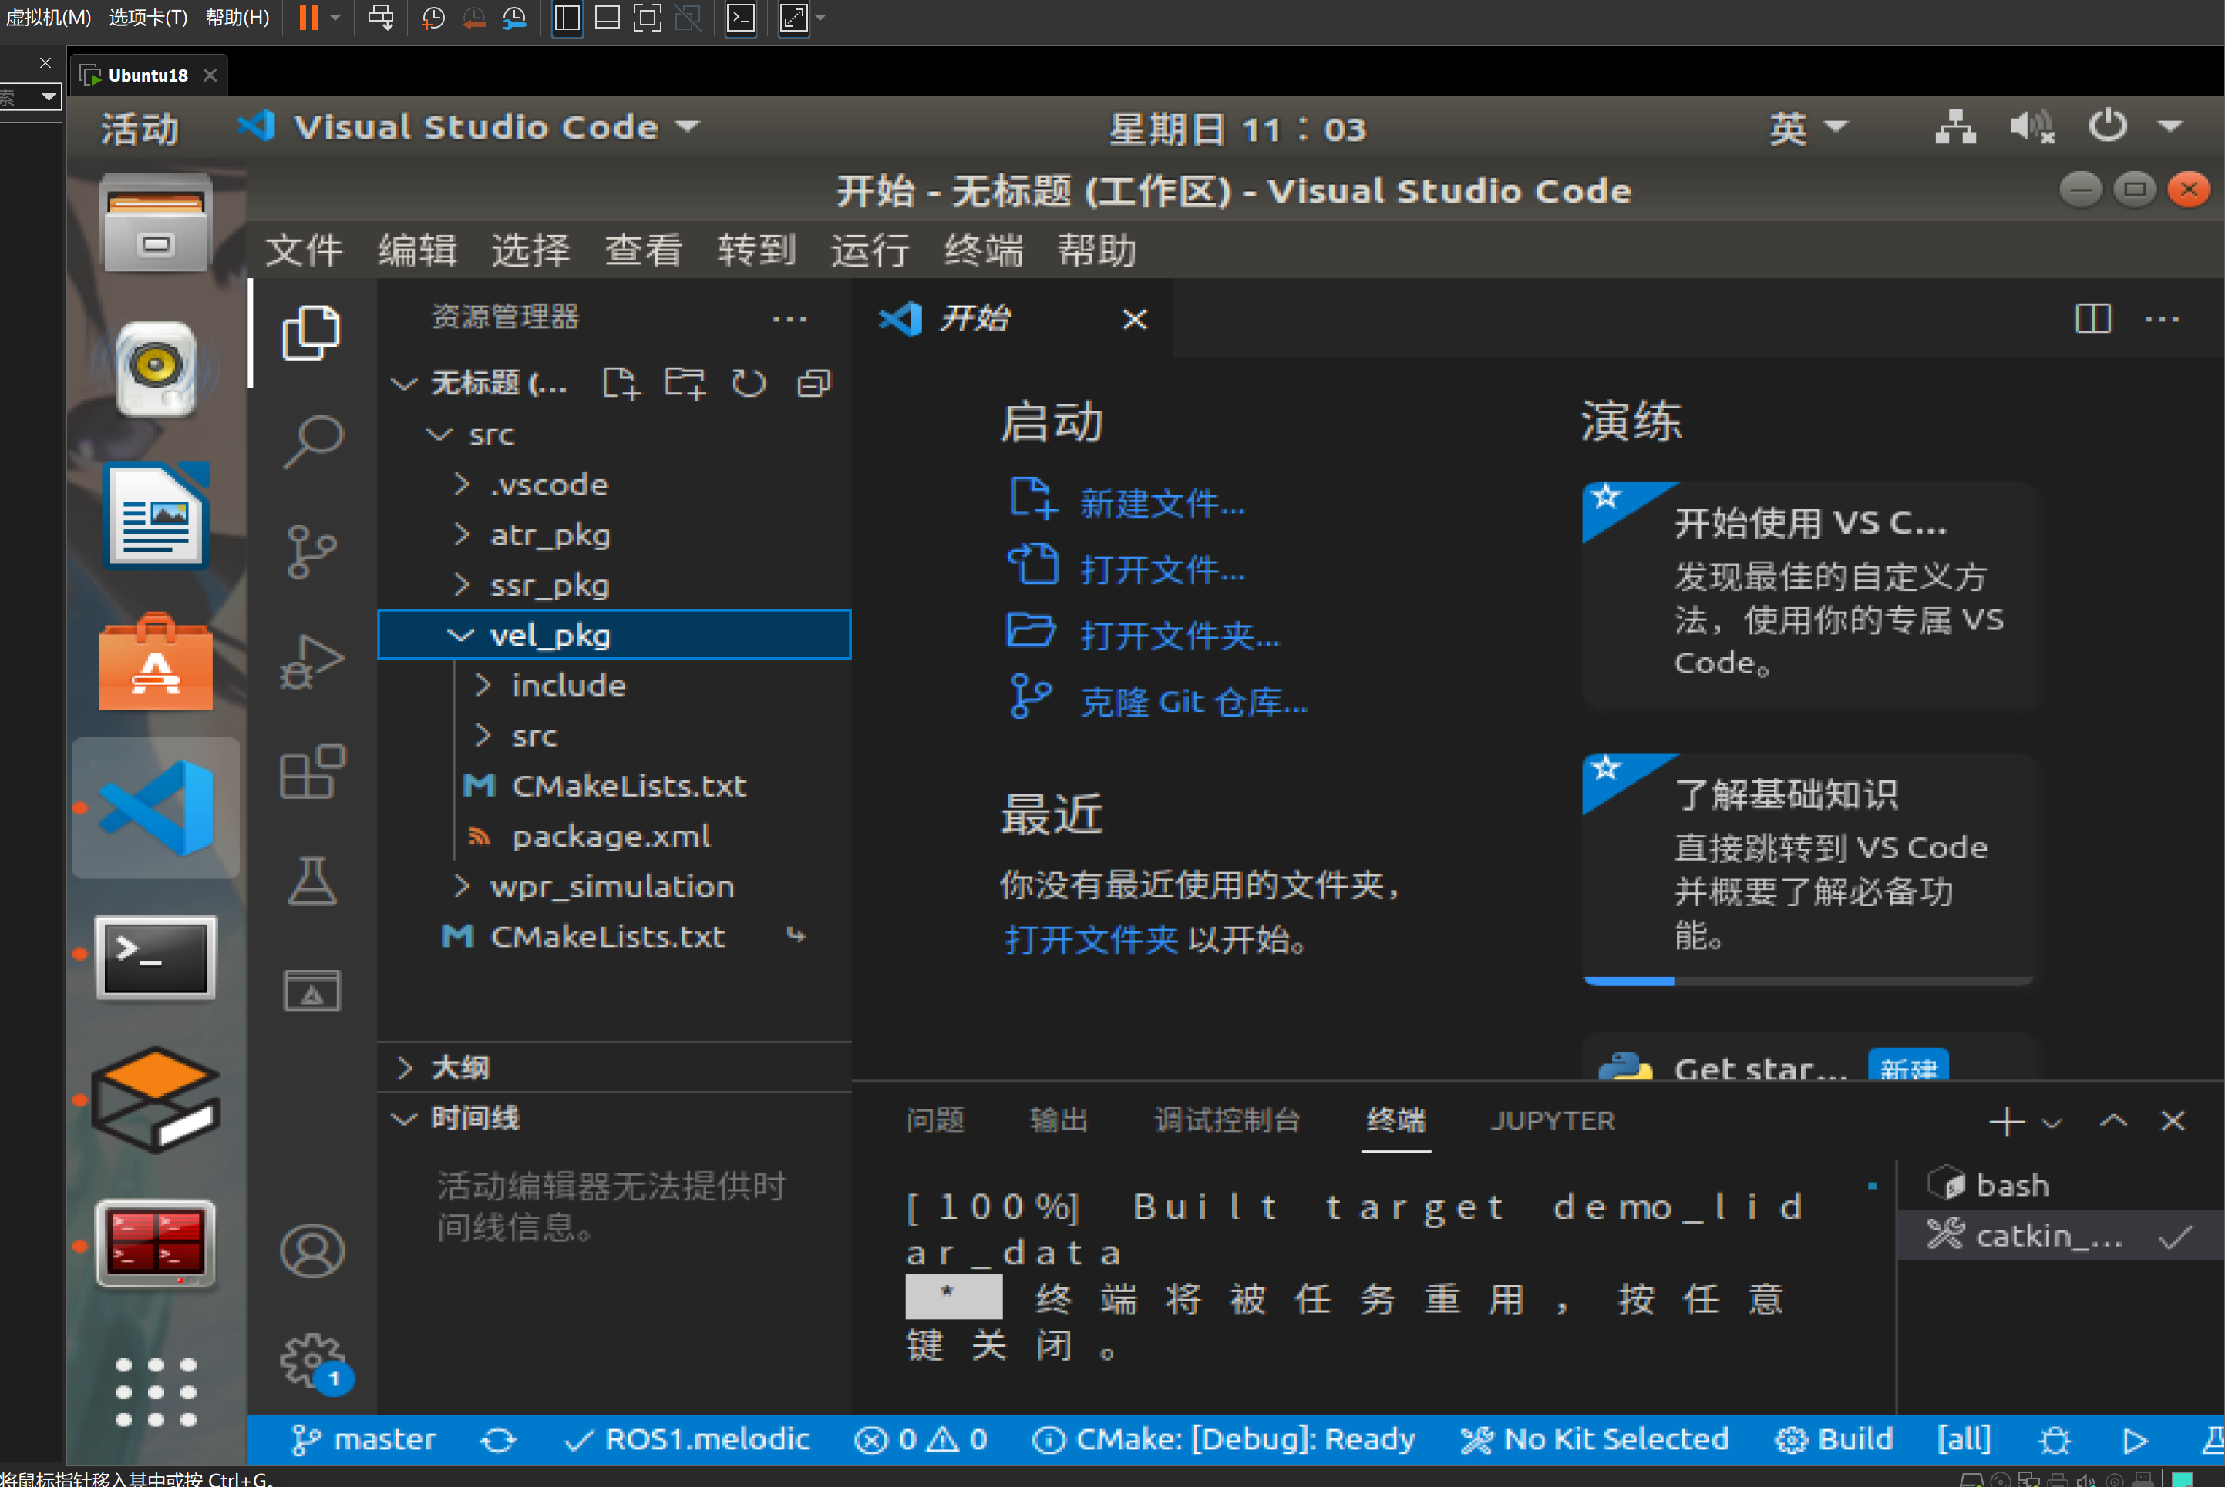Switch to the 问题 panel tab
Image resolution: width=2225 pixels, height=1487 pixels.
click(x=935, y=1121)
